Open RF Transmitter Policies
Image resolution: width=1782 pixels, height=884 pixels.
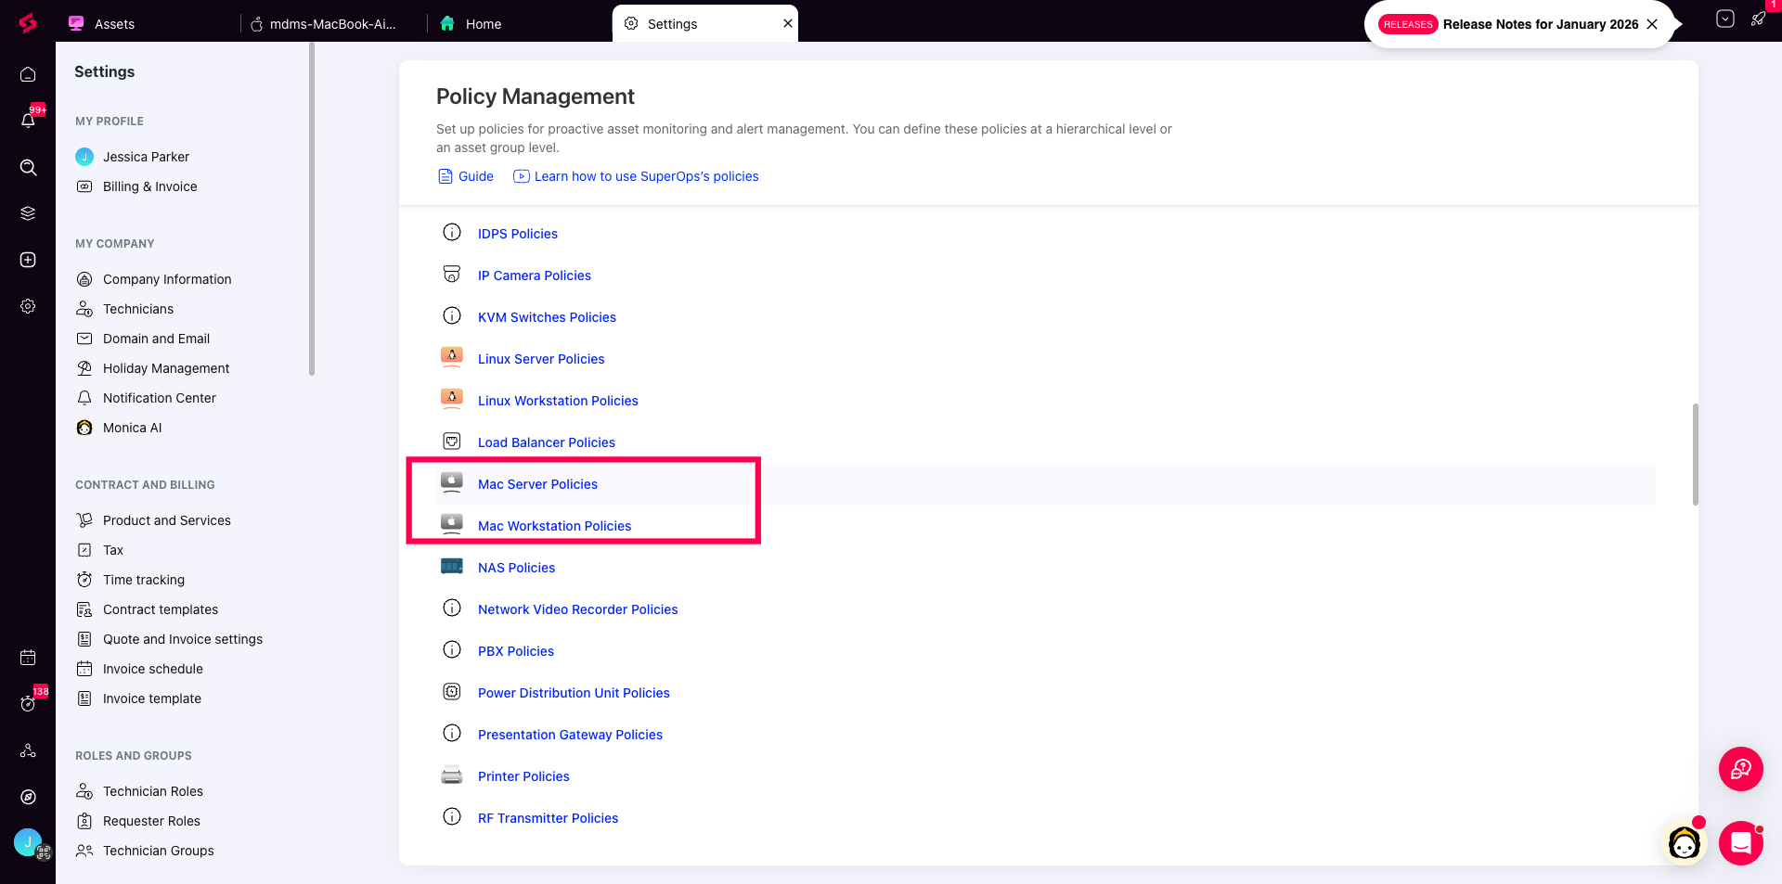(548, 818)
